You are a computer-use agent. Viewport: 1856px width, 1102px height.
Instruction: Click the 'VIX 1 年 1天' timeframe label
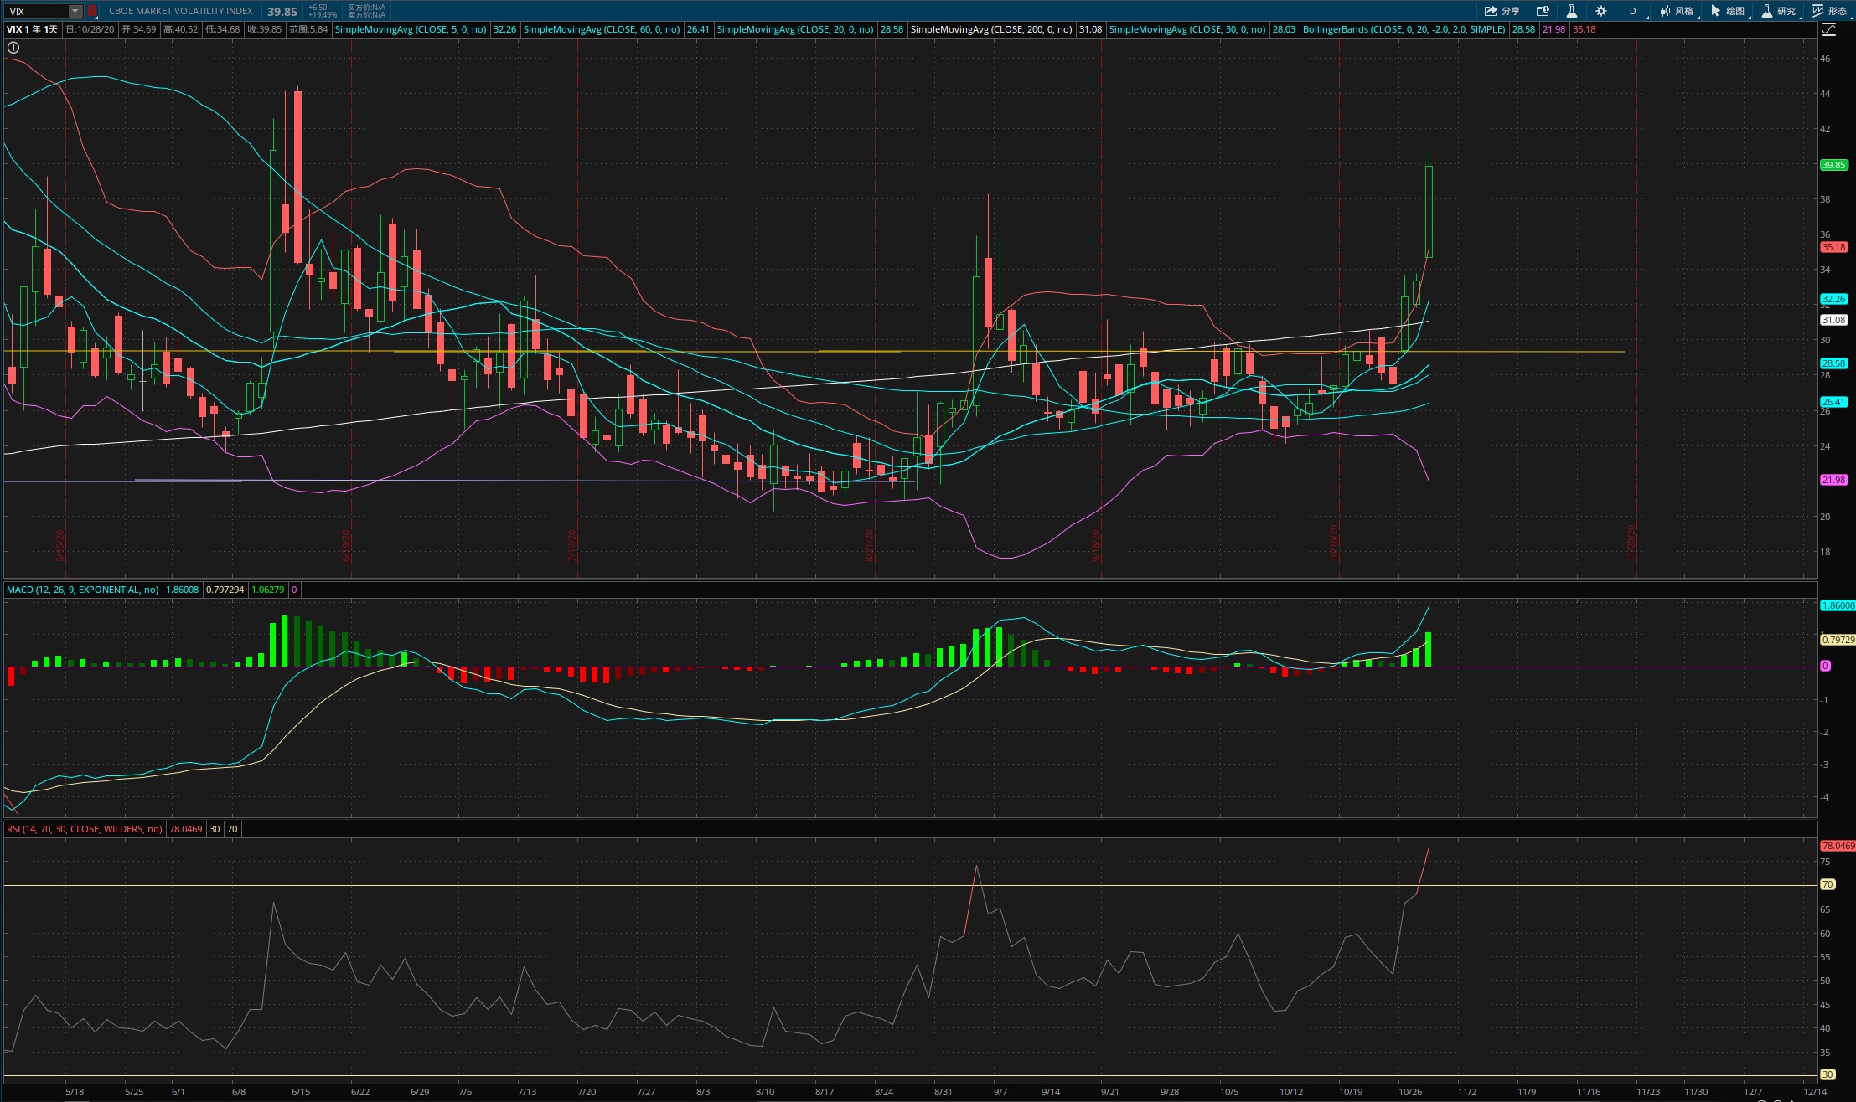[32, 29]
